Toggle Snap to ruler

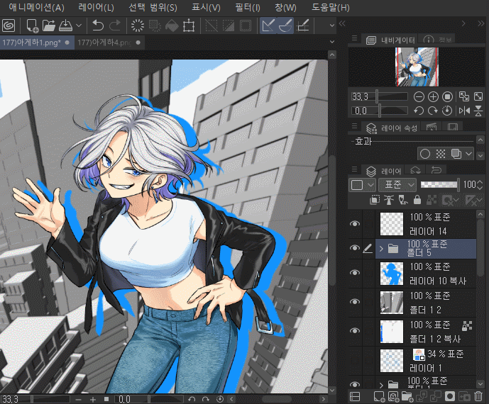click(268, 26)
